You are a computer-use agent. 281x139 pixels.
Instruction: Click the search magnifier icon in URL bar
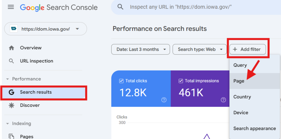click(120, 7)
